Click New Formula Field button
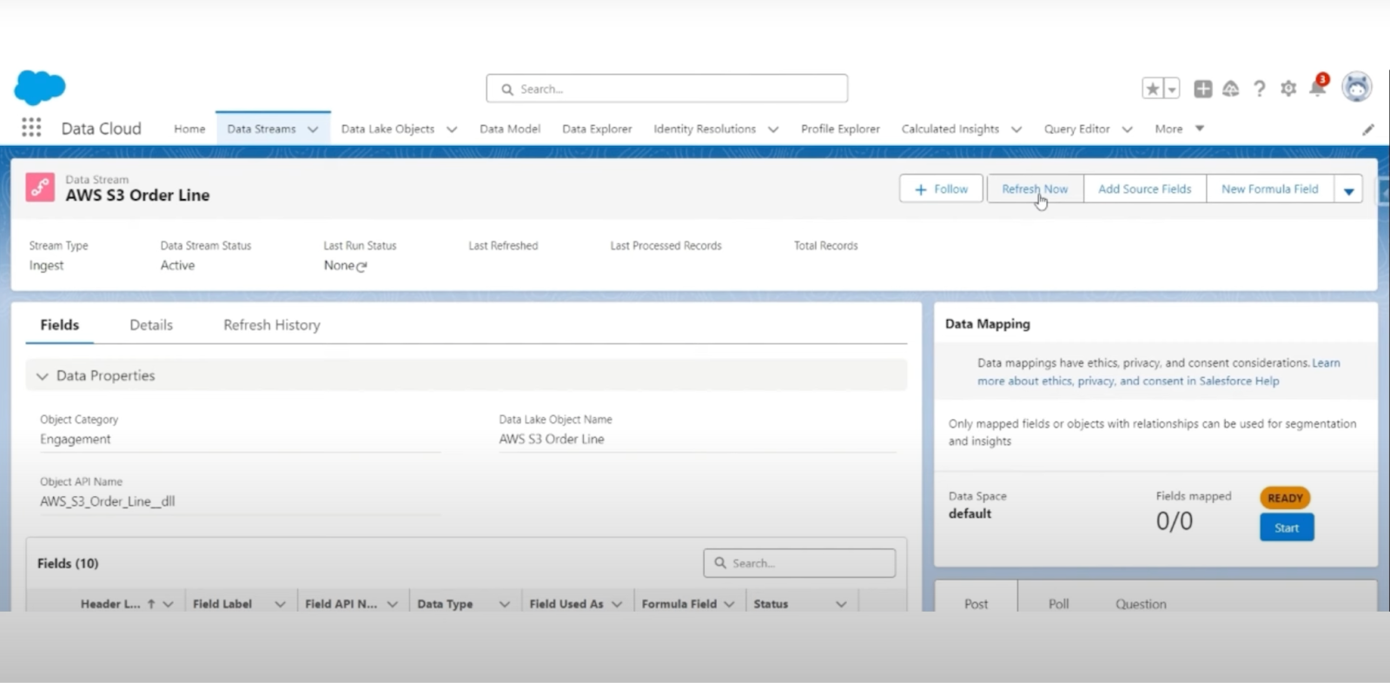1390x683 pixels. [1270, 189]
